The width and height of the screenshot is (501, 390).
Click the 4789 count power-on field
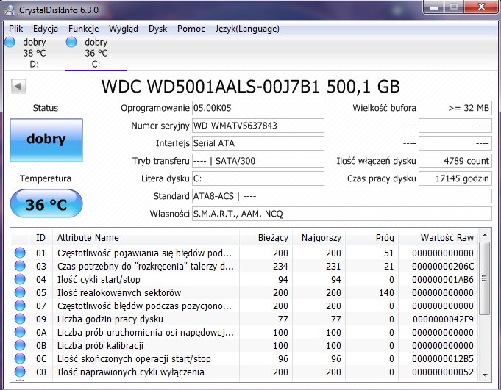(x=455, y=161)
